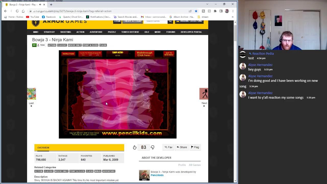Open the Pencilkids developer link
This screenshot has width=327, height=184.
point(157,175)
